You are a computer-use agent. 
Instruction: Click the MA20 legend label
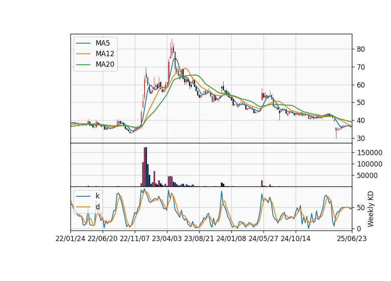coord(105,64)
